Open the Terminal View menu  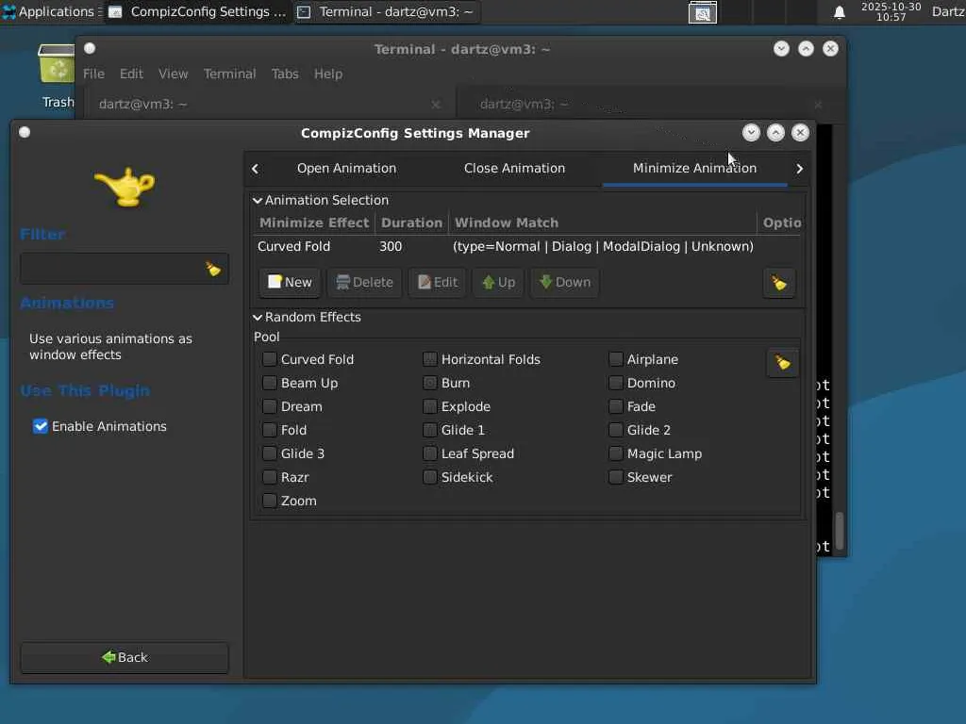pyautogui.click(x=174, y=74)
